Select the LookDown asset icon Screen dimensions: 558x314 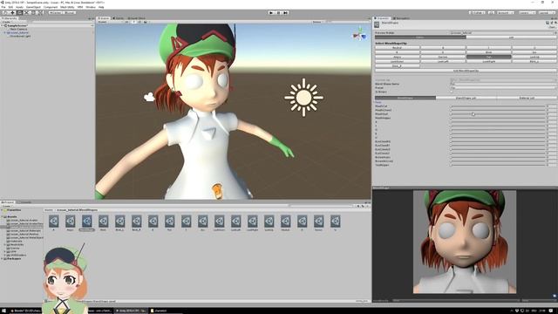coord(219,223)
